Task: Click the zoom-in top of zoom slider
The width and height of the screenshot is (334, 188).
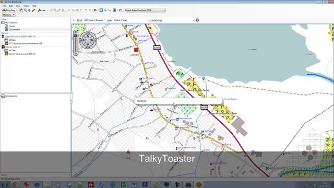Action: (x=76, y=32)
